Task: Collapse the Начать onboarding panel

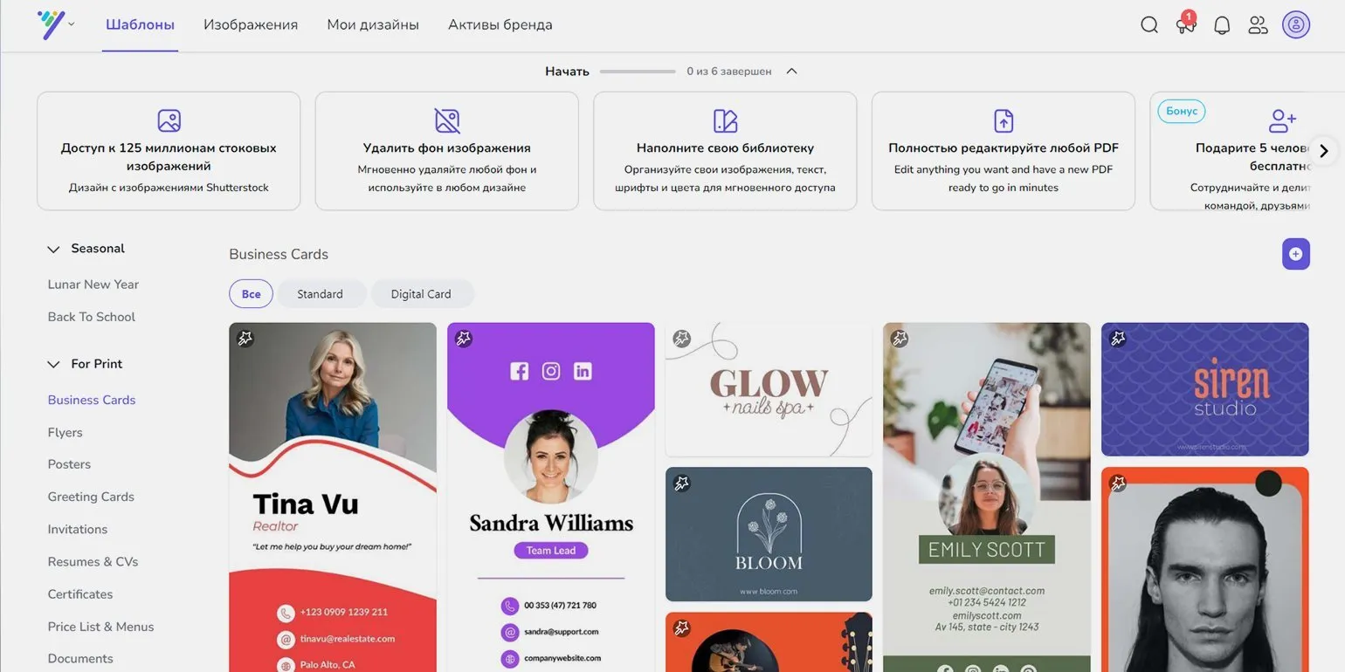Action: point(791,72)
